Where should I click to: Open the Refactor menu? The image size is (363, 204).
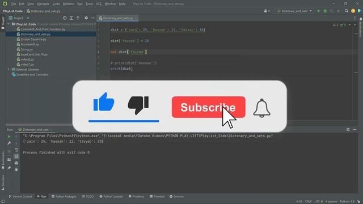pyautogui.click(x=68, y=4)
